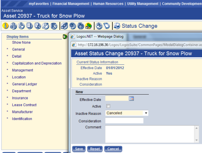Click the ledger with dollar toolbar icon
The height and width of the screenshot is (153, 202).
click(54, 26)
